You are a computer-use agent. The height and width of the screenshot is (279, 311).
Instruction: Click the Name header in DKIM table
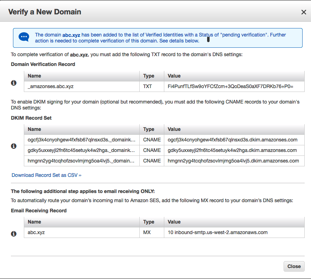(x=34, y=129)
